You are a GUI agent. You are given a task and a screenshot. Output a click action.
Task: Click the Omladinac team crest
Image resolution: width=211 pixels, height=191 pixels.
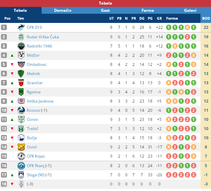(x=21, y=65)
